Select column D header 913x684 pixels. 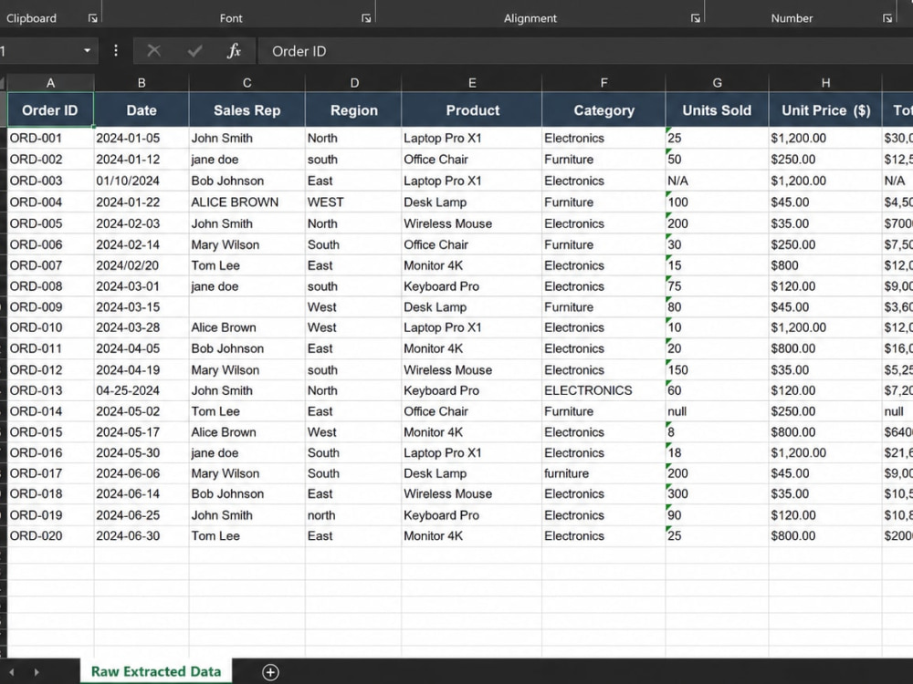click(x=353, y=83)
